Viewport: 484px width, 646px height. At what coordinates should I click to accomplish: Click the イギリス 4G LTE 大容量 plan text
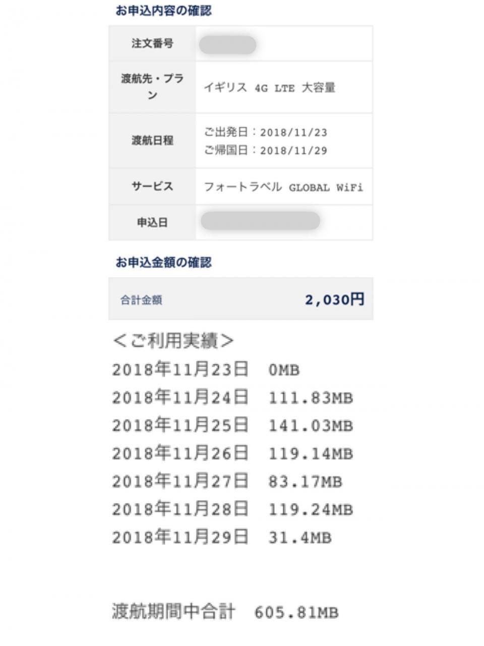269,88
